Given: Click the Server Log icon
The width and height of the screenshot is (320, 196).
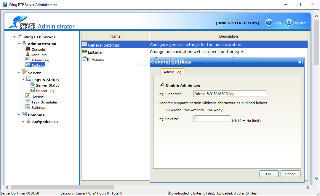Looking at the screenshot, I should click(33, 90).
